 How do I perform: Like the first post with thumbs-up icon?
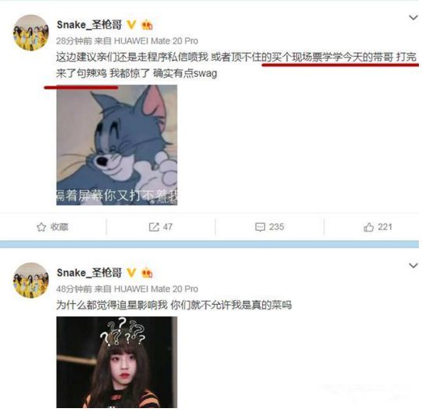coord(368,227)
